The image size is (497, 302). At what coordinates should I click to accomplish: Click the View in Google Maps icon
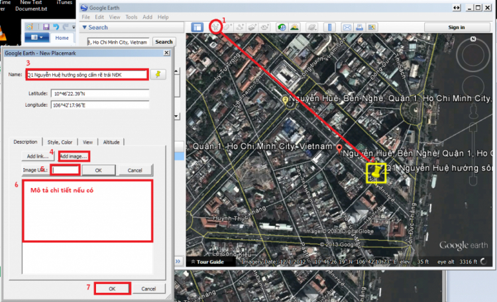372,27
